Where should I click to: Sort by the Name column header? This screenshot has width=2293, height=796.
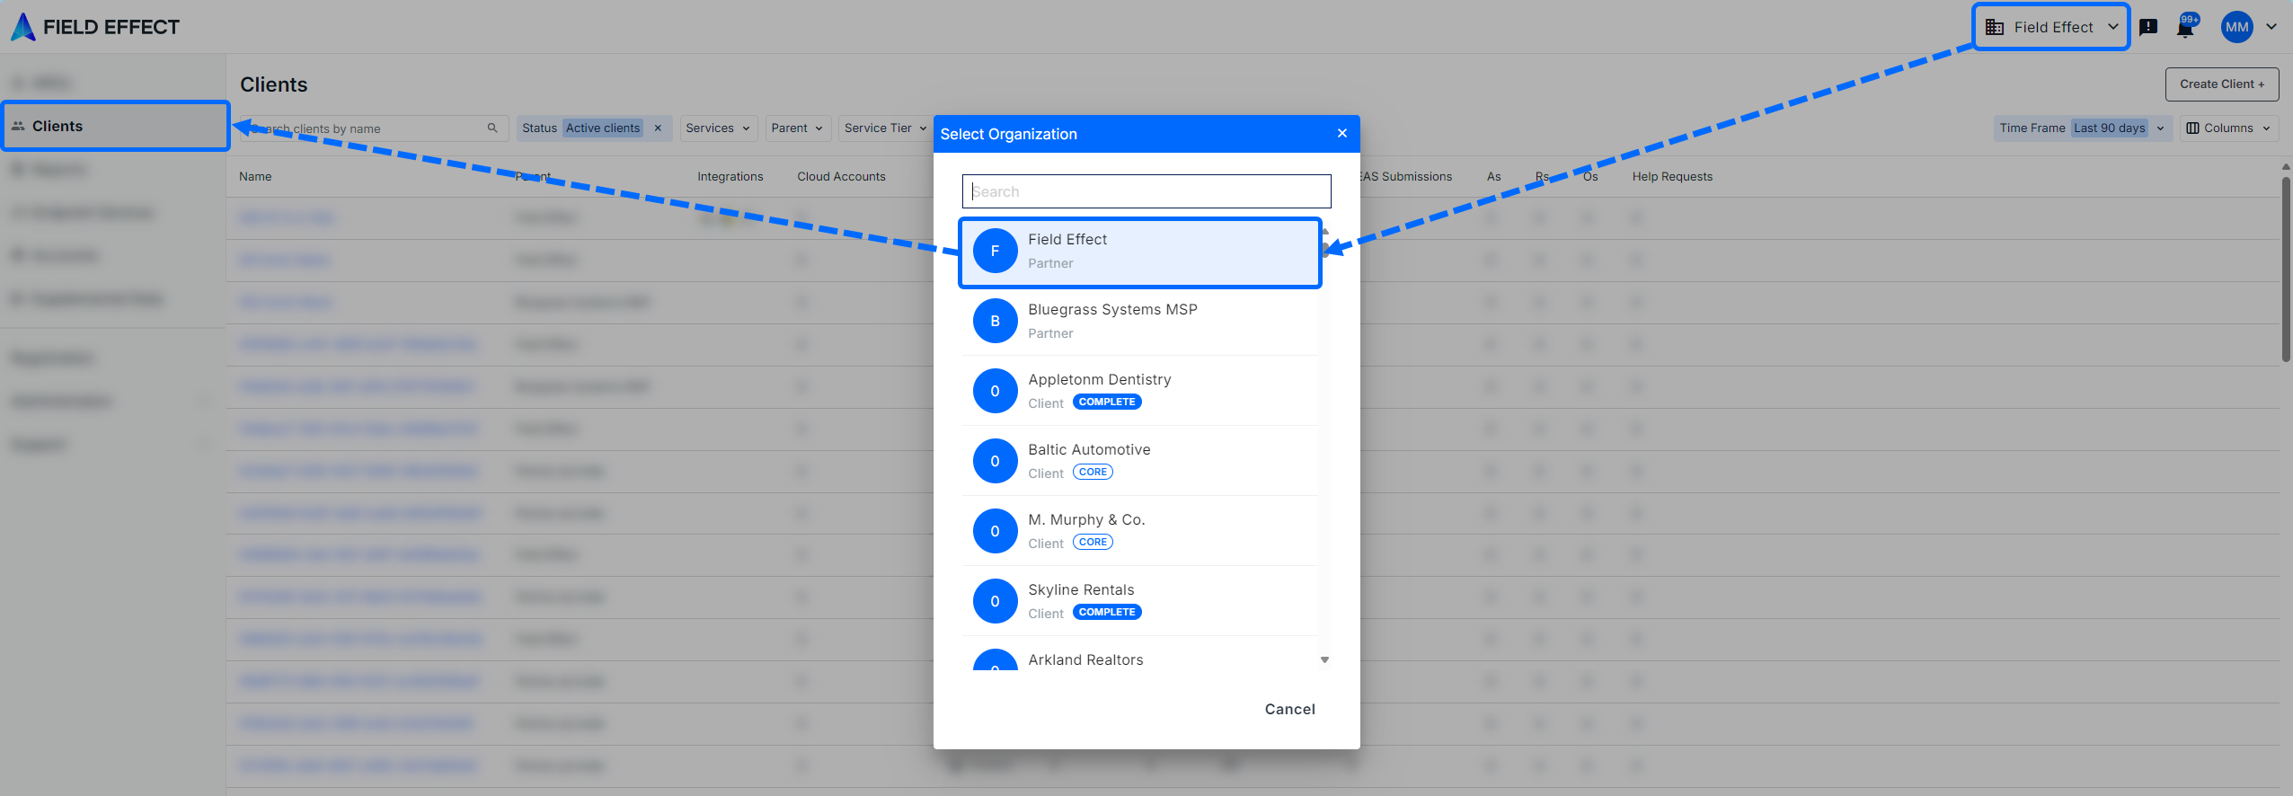tap(255, 177)
